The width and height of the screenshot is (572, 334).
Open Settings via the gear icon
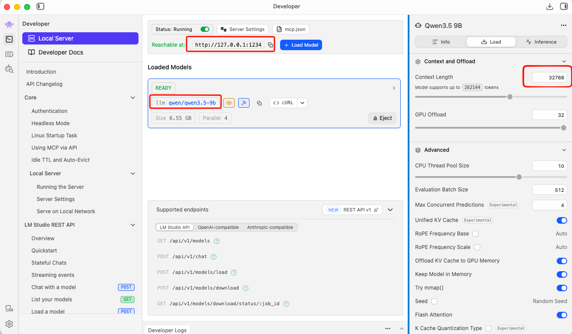tap(9, 324)
